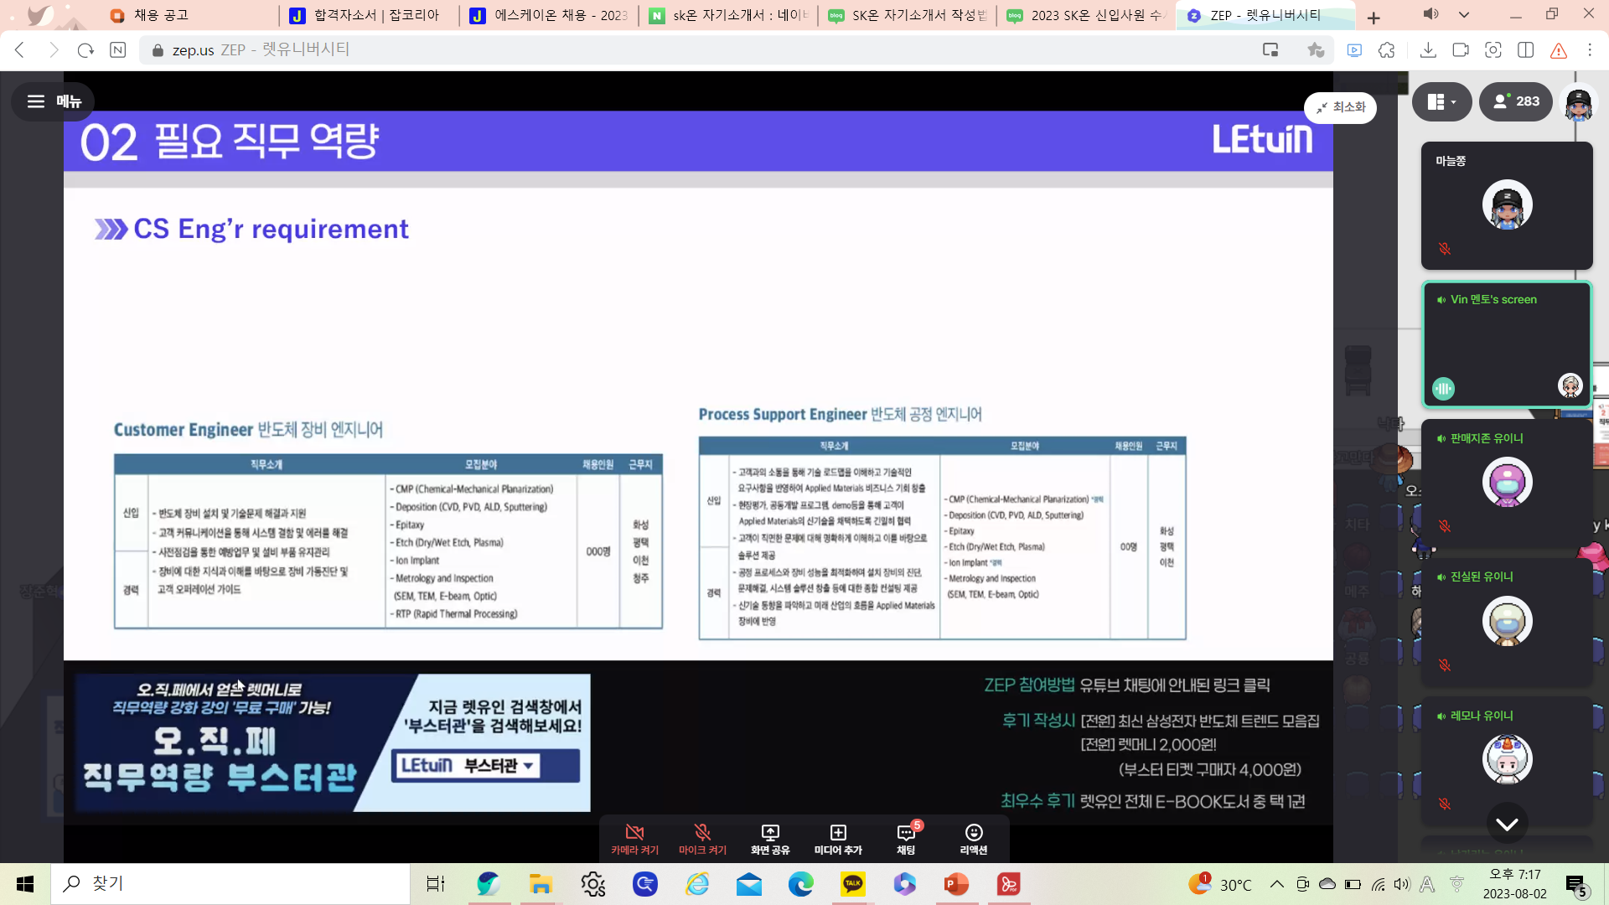The image size is (1609, 905).
Task: Expand the video layout dropdown
Action: tap(1441, 101)
